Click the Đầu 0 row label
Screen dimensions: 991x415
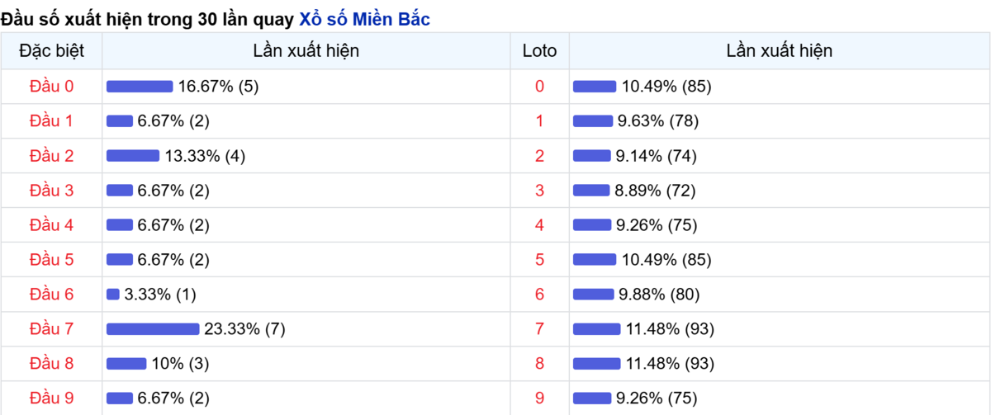[x=51, y=86]
